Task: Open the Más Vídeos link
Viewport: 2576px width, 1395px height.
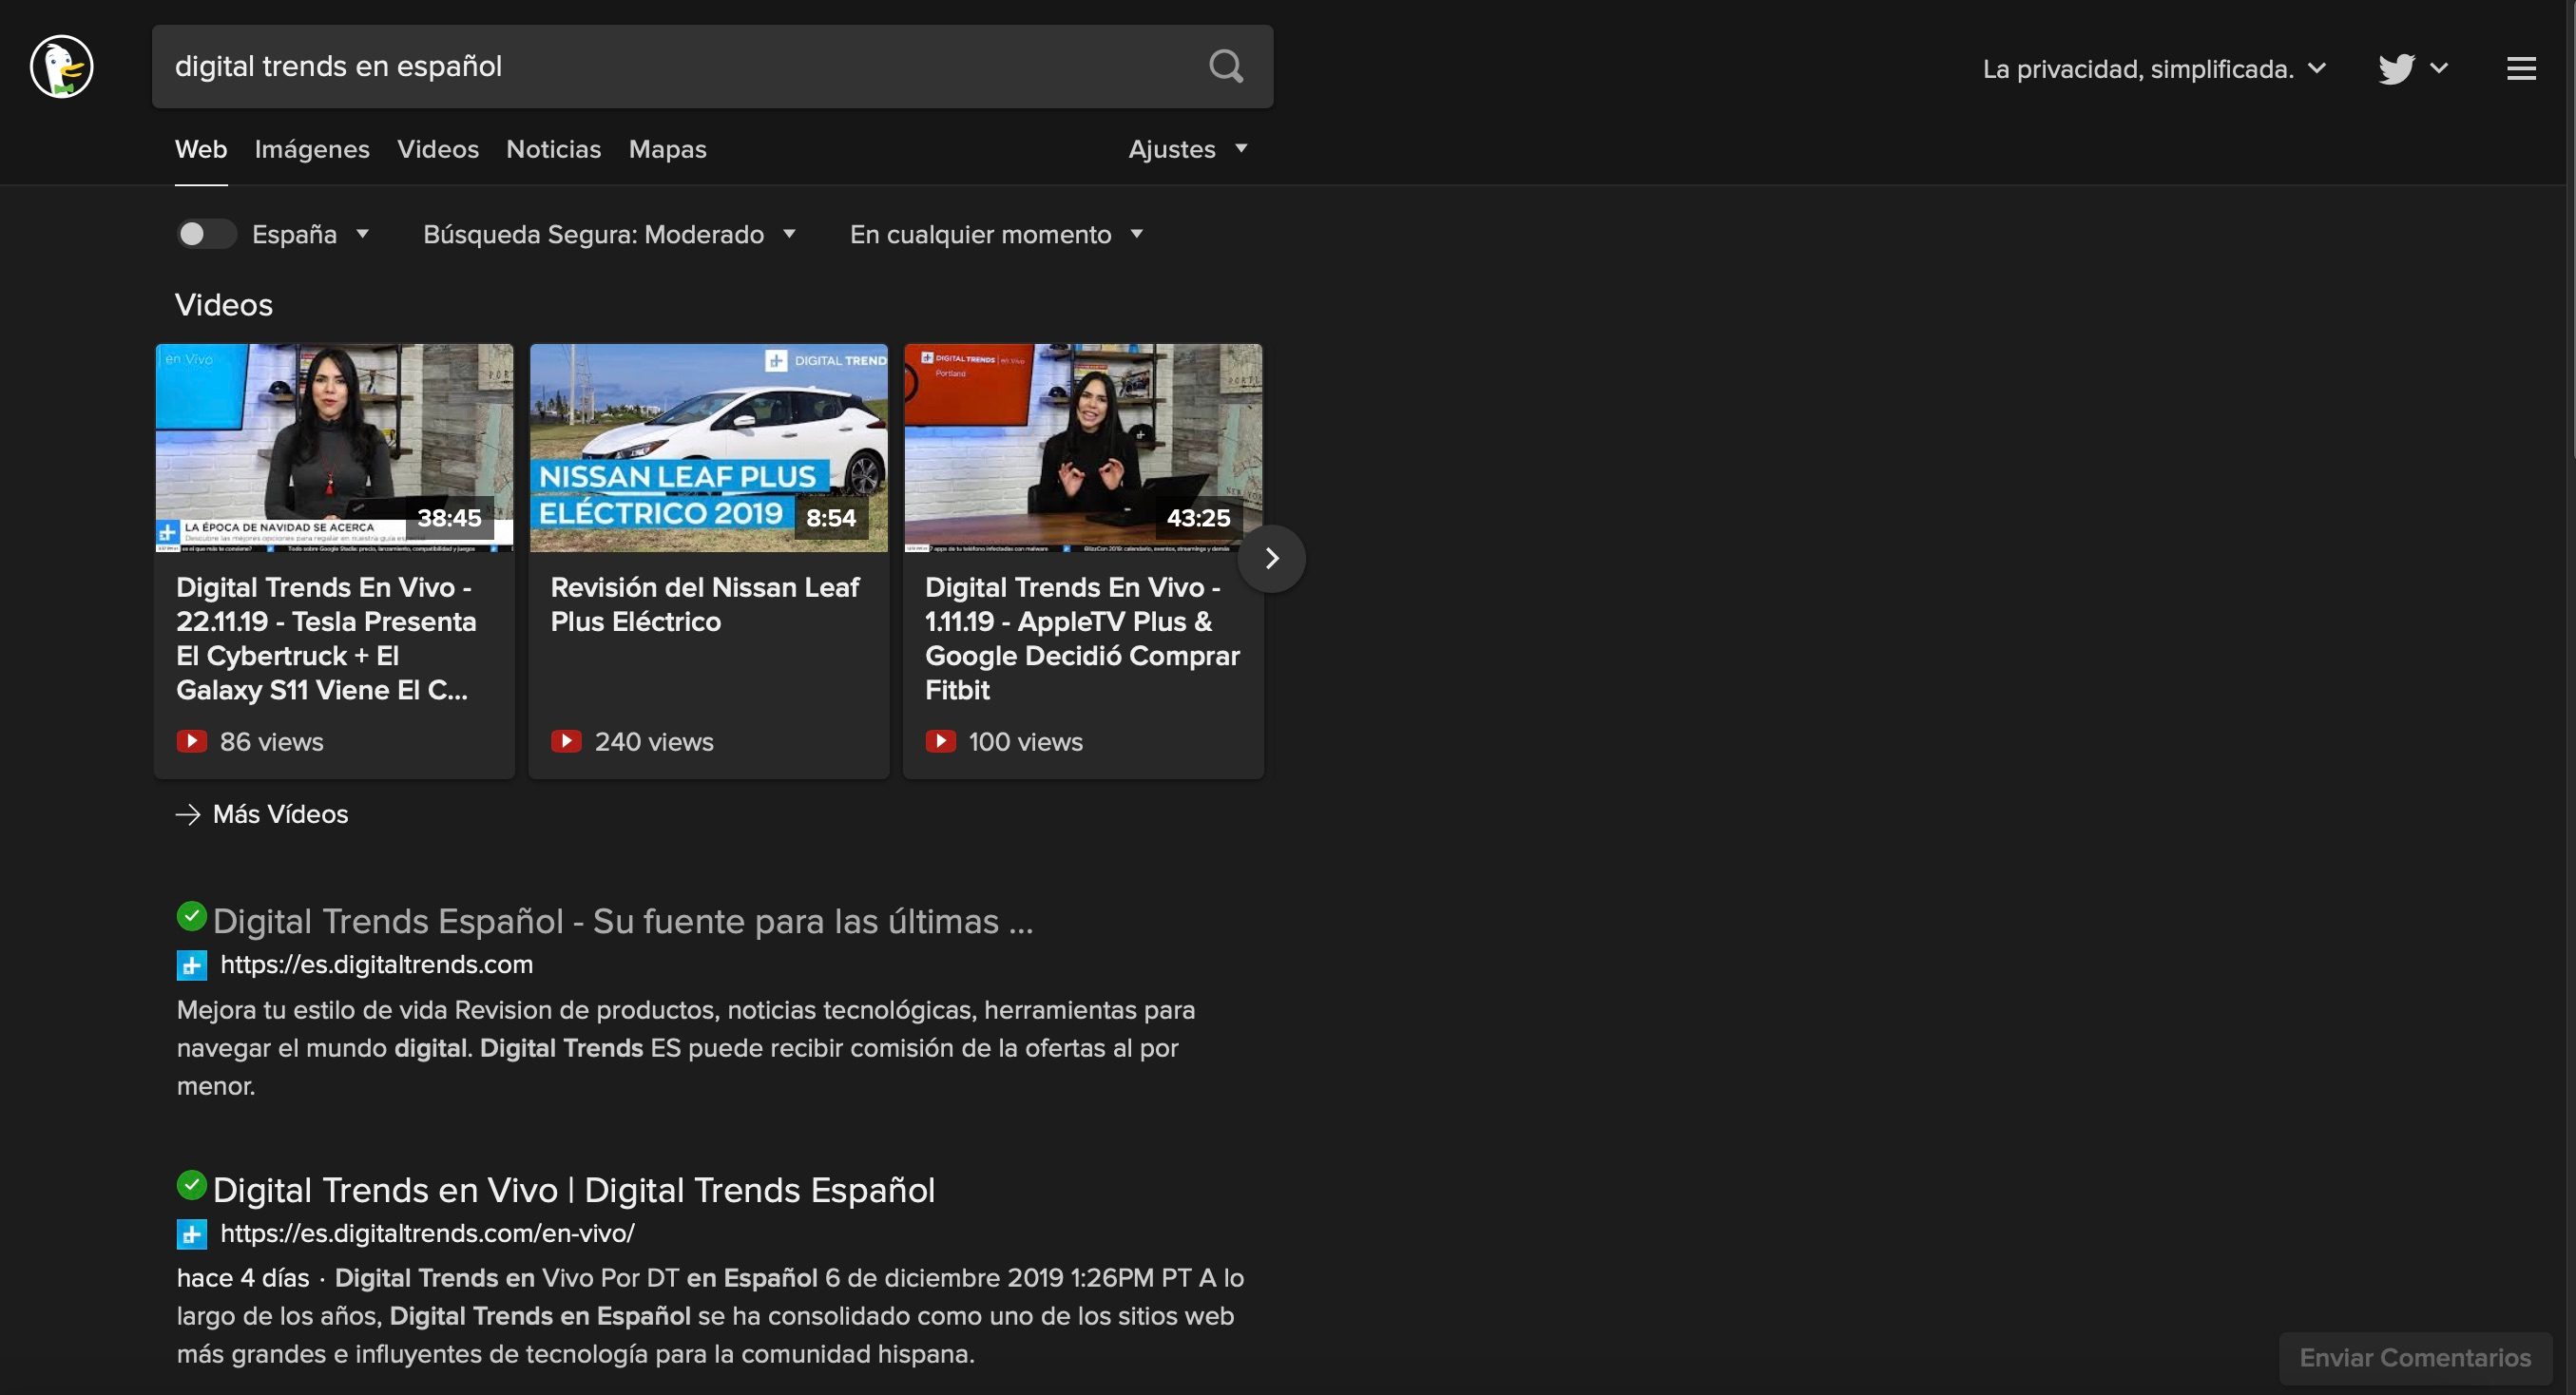Action: (280, 814)
